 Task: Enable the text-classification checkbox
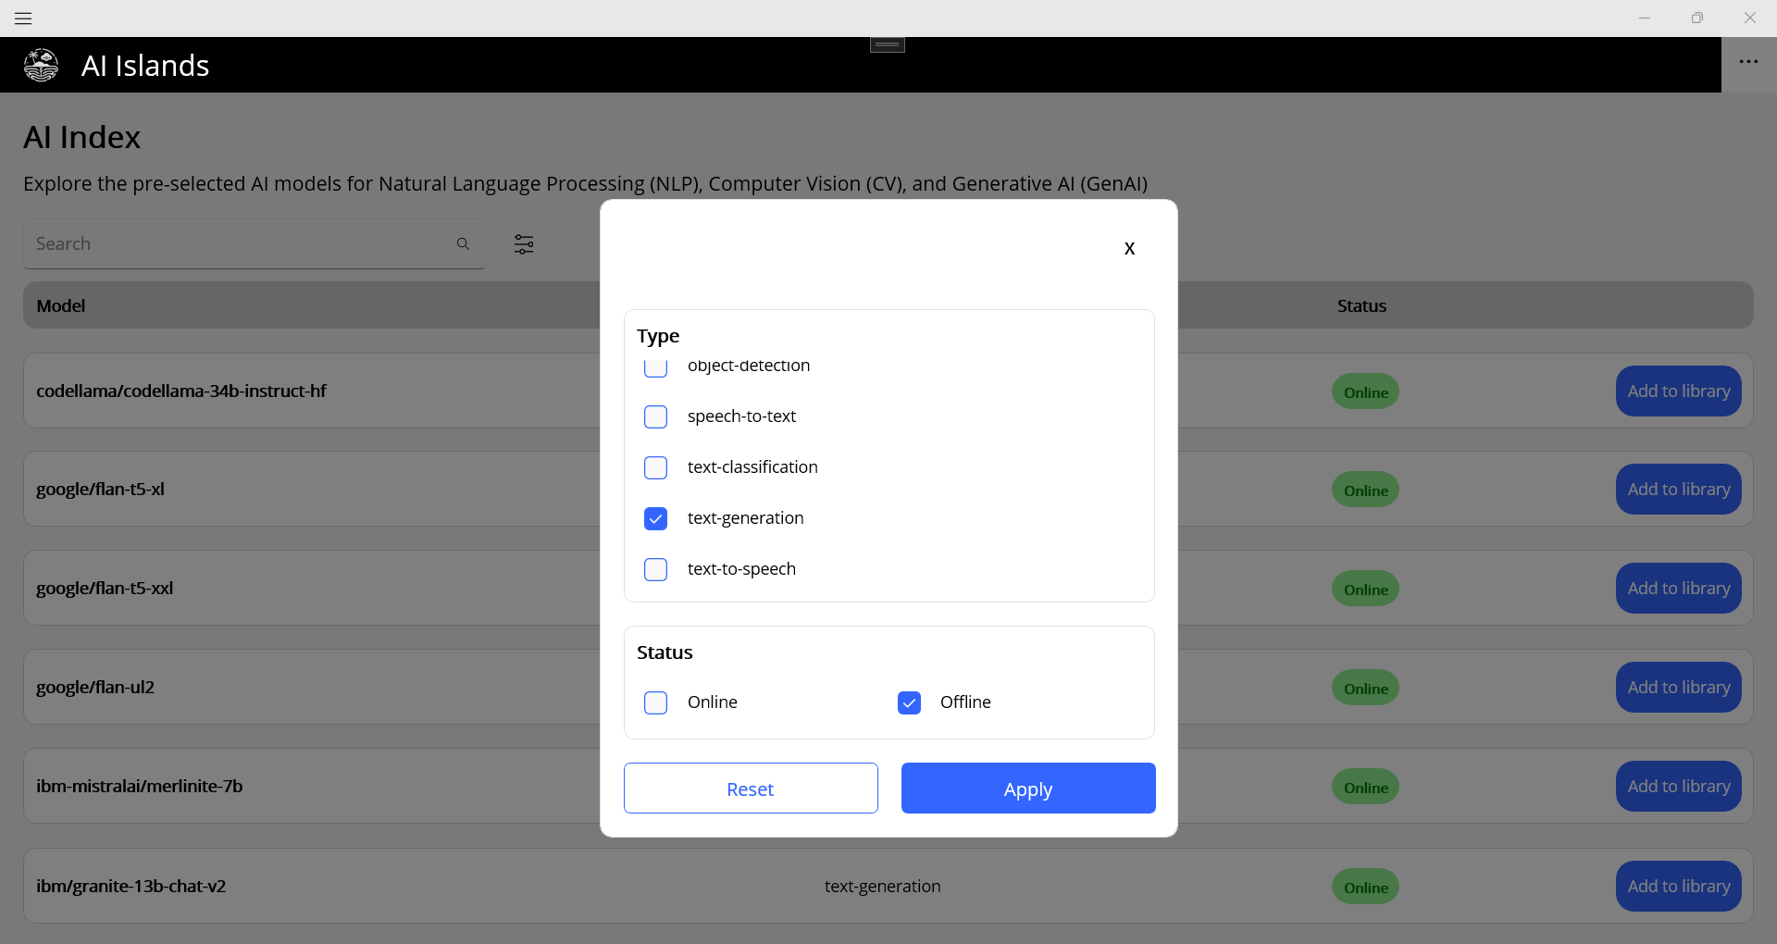point(655,467)
